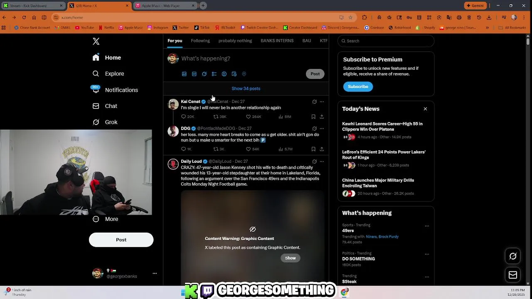
Task: Open Kai Cenat's profile avatar
Action: coord(173,105)
